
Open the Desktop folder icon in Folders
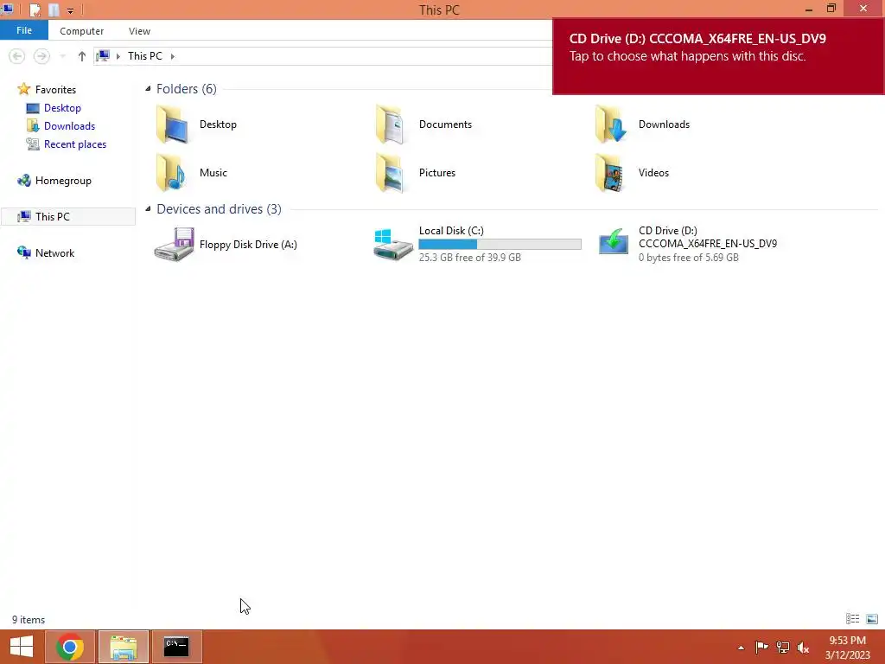172,124
